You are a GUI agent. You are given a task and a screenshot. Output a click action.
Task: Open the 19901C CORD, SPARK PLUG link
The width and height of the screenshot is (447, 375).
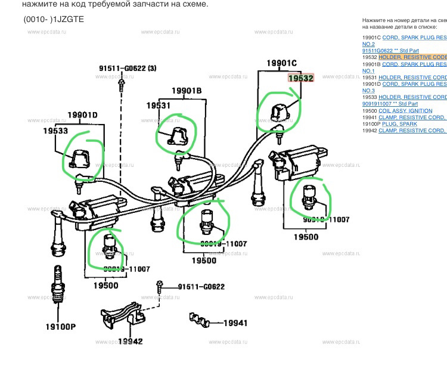pos(414,38)
